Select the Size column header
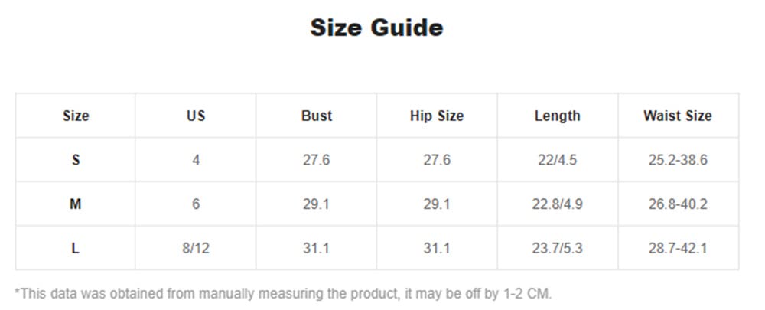 tap(76, 116)
